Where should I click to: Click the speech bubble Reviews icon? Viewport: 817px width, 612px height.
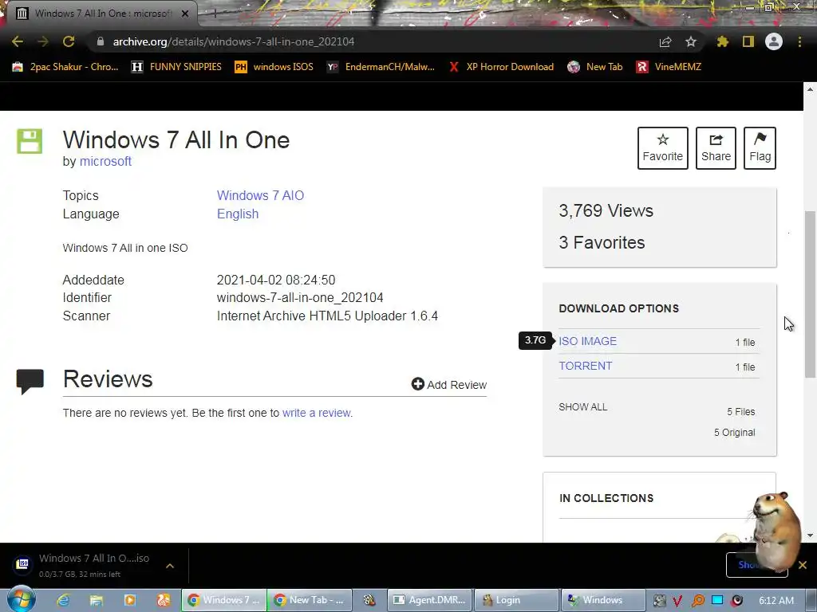click(30, 382)
